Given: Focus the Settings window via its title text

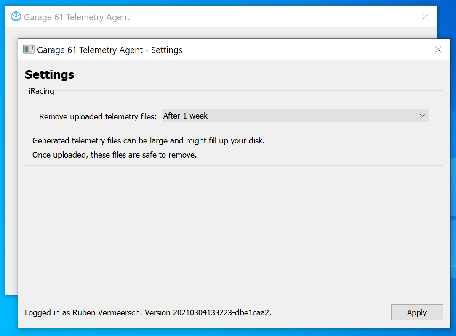Looking at the screenshot, I should [109, 50].
